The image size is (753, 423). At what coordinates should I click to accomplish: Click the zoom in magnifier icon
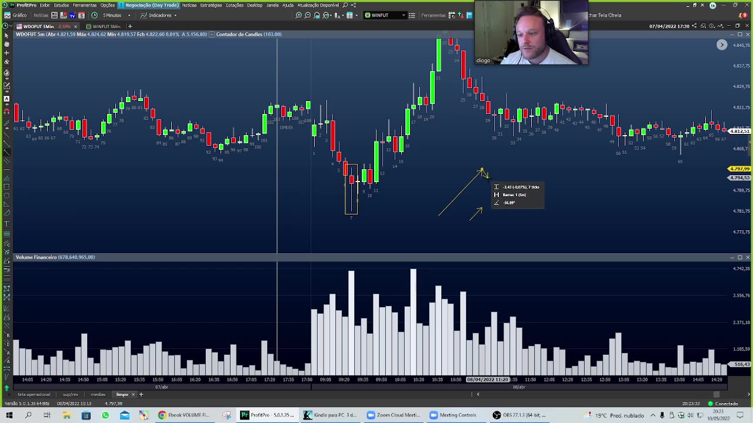tap(299, 15)
